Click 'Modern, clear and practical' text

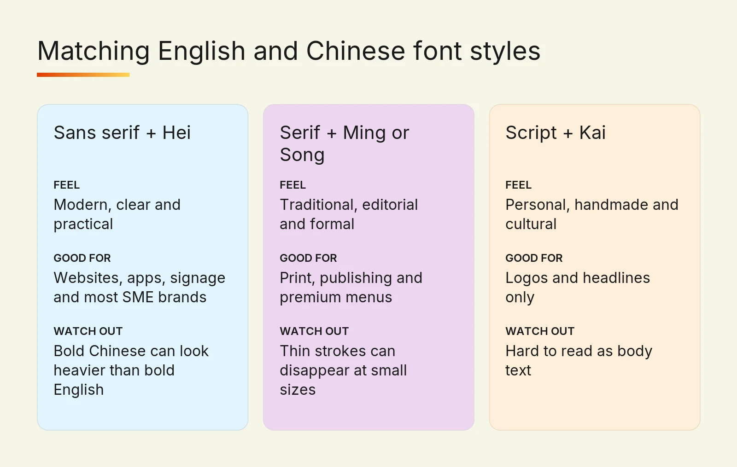click(x=117, y=214)
